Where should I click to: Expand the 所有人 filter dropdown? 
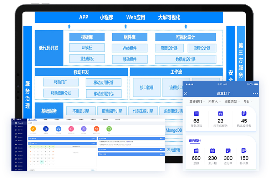(215, 101)
